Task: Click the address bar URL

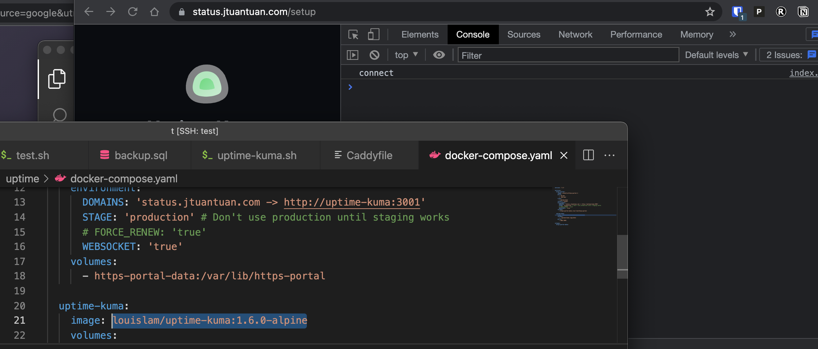Action: tap(254, 12)
